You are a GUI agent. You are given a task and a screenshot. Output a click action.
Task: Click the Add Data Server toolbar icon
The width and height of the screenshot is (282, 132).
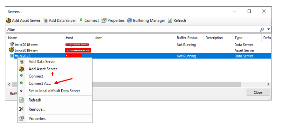pos(45,21)
